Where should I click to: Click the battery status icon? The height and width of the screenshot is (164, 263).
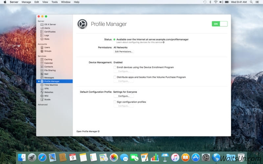pyautogui.click(x=227, y=2)
